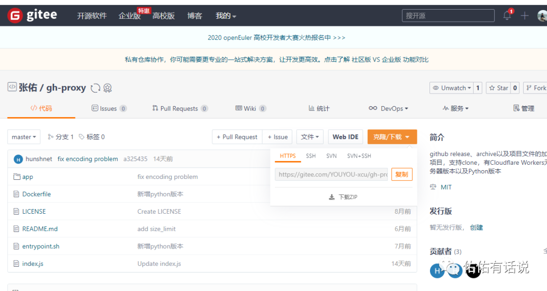
Task: Click 分支 1 branches link
Action: coord(61,137)
